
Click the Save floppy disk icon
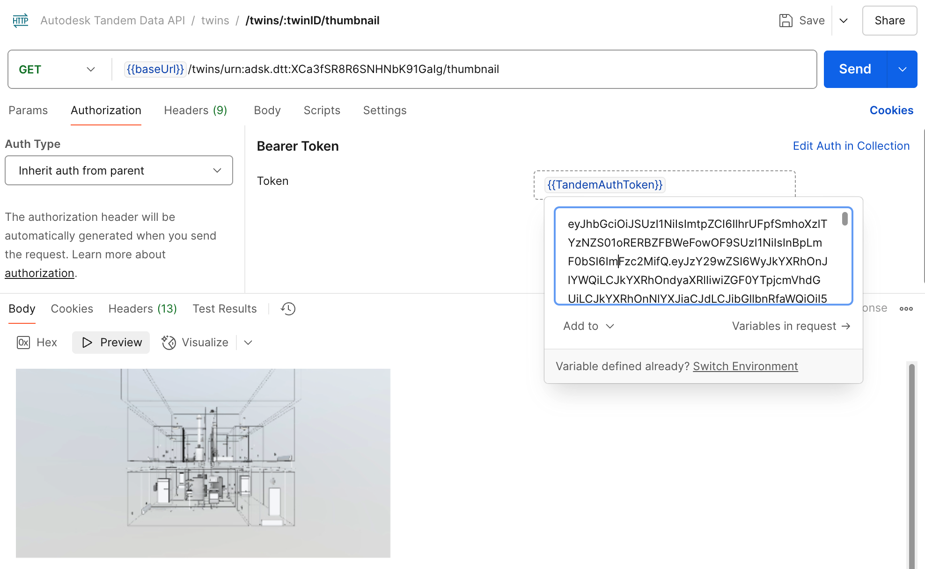pyautogui.click(x=786, y=21)
